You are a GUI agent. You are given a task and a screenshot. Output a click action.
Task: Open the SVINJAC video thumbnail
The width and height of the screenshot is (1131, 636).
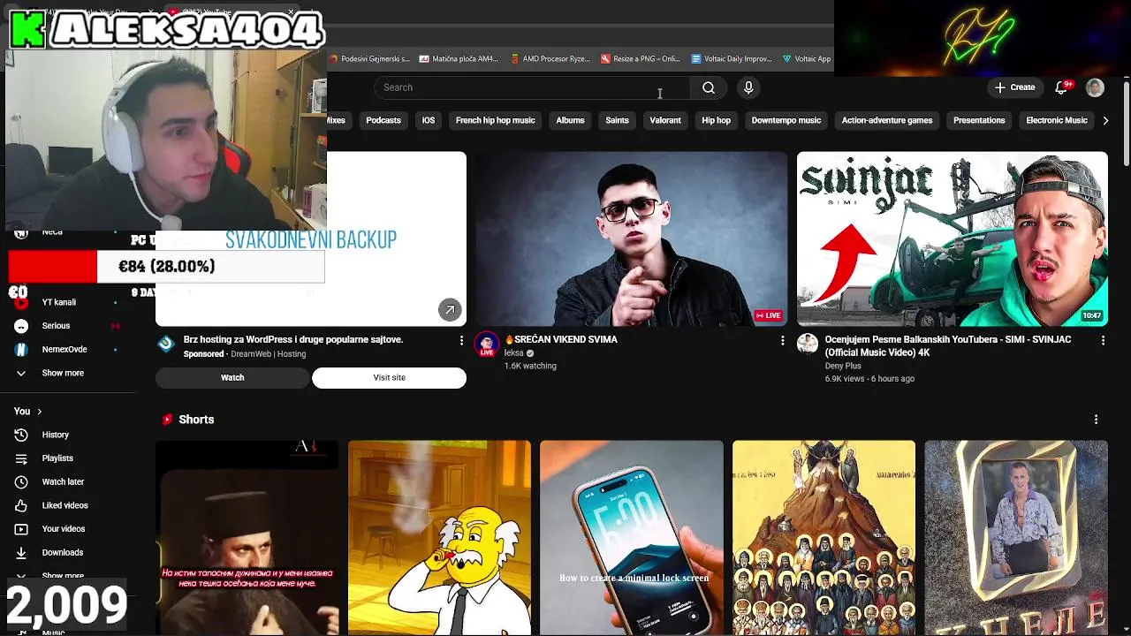953,238
